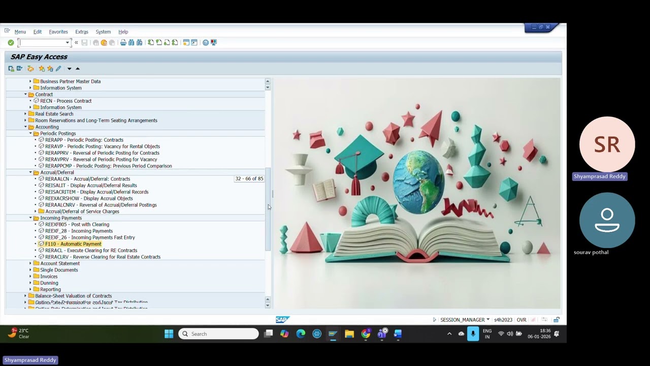
Task: Click the window menu icon left of Menu
Action: point(7,31)
